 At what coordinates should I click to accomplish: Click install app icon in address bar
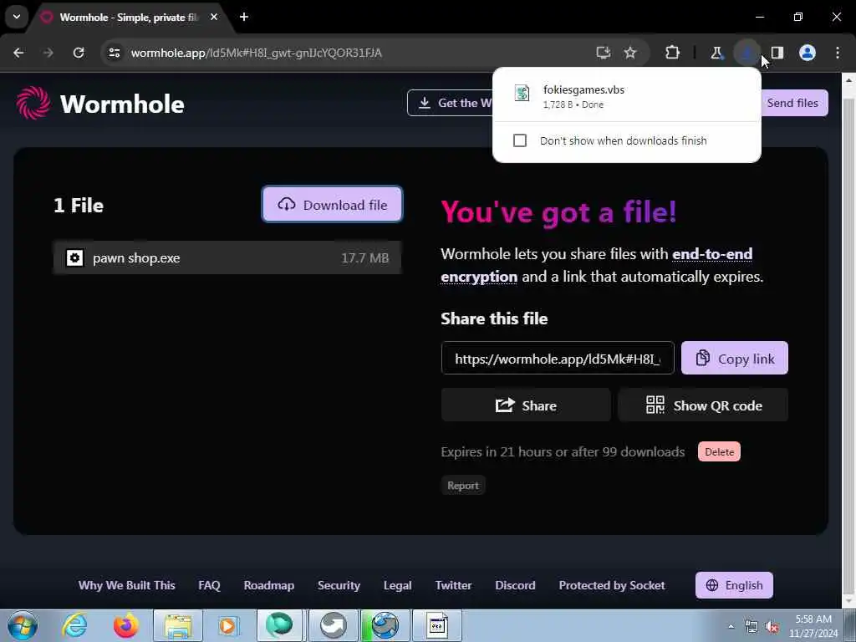click(603, 53)
